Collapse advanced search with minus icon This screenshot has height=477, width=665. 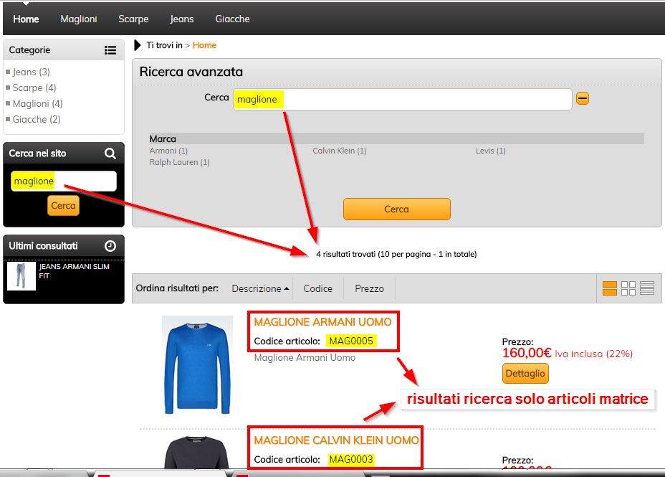click(x=583, y=98)
